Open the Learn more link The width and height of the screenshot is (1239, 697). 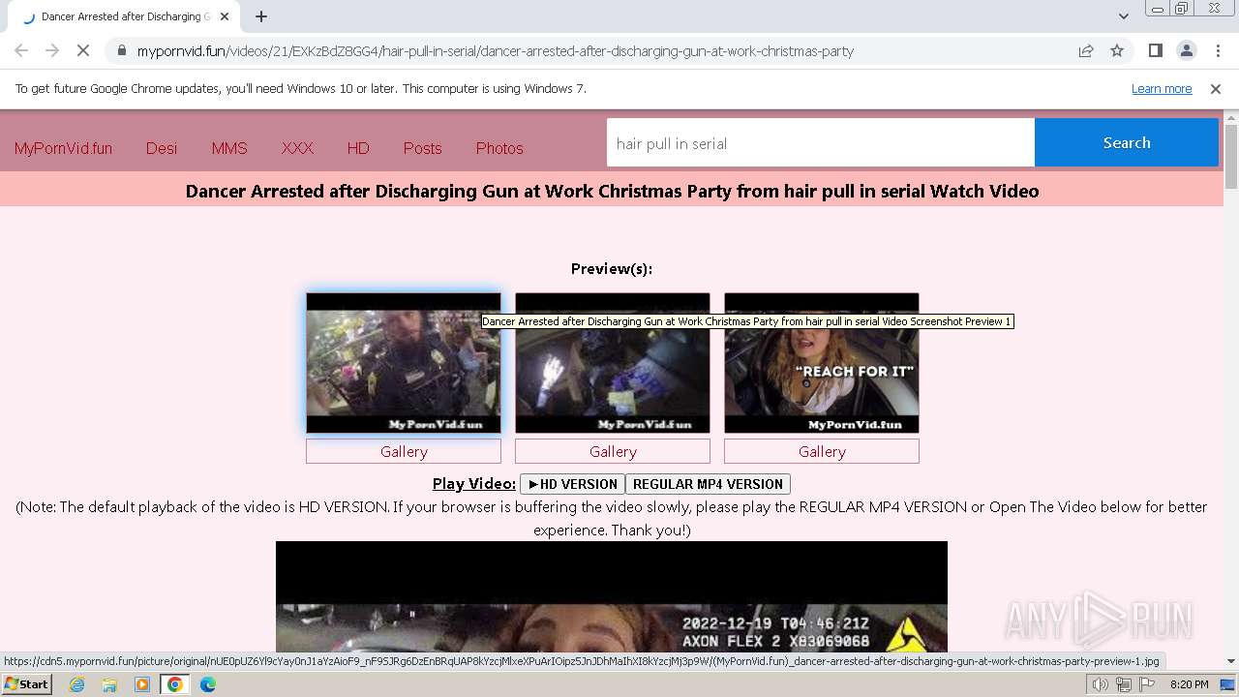point(1162,88)
